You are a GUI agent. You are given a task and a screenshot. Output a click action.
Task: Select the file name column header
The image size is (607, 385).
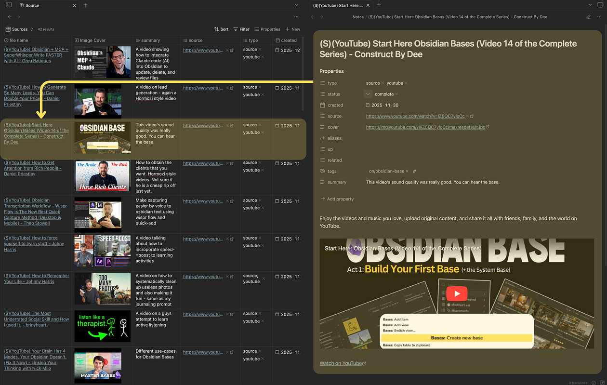point(36,40)
